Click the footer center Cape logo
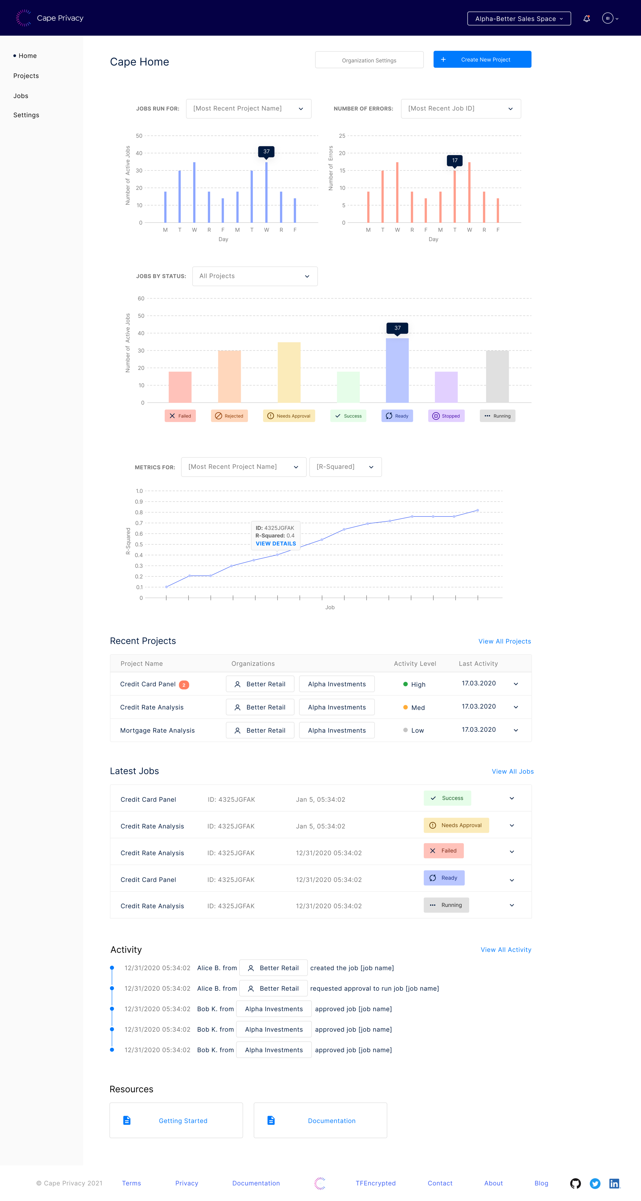This screenshot has height=1201, width=641. [319, 1183]
